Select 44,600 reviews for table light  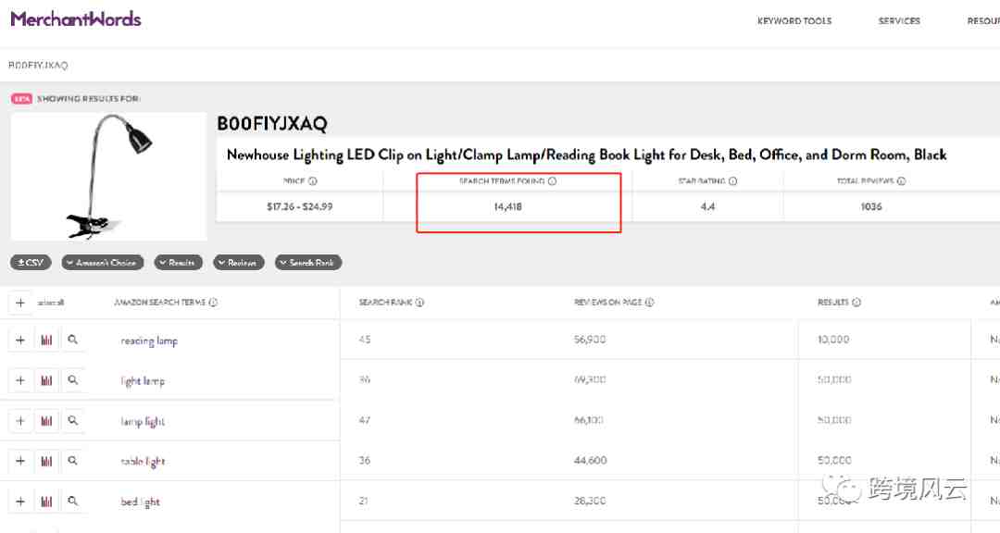click(x=590, y=460)
